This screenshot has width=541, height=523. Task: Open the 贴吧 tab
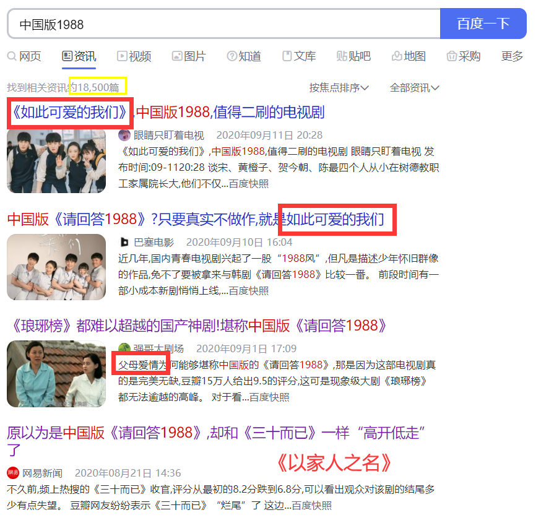point(360,56)
